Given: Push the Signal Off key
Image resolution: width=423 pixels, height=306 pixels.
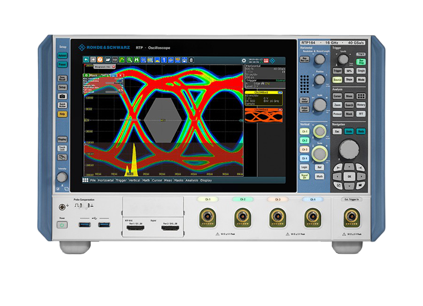Looking at the screenshot, I should point(304,176).
